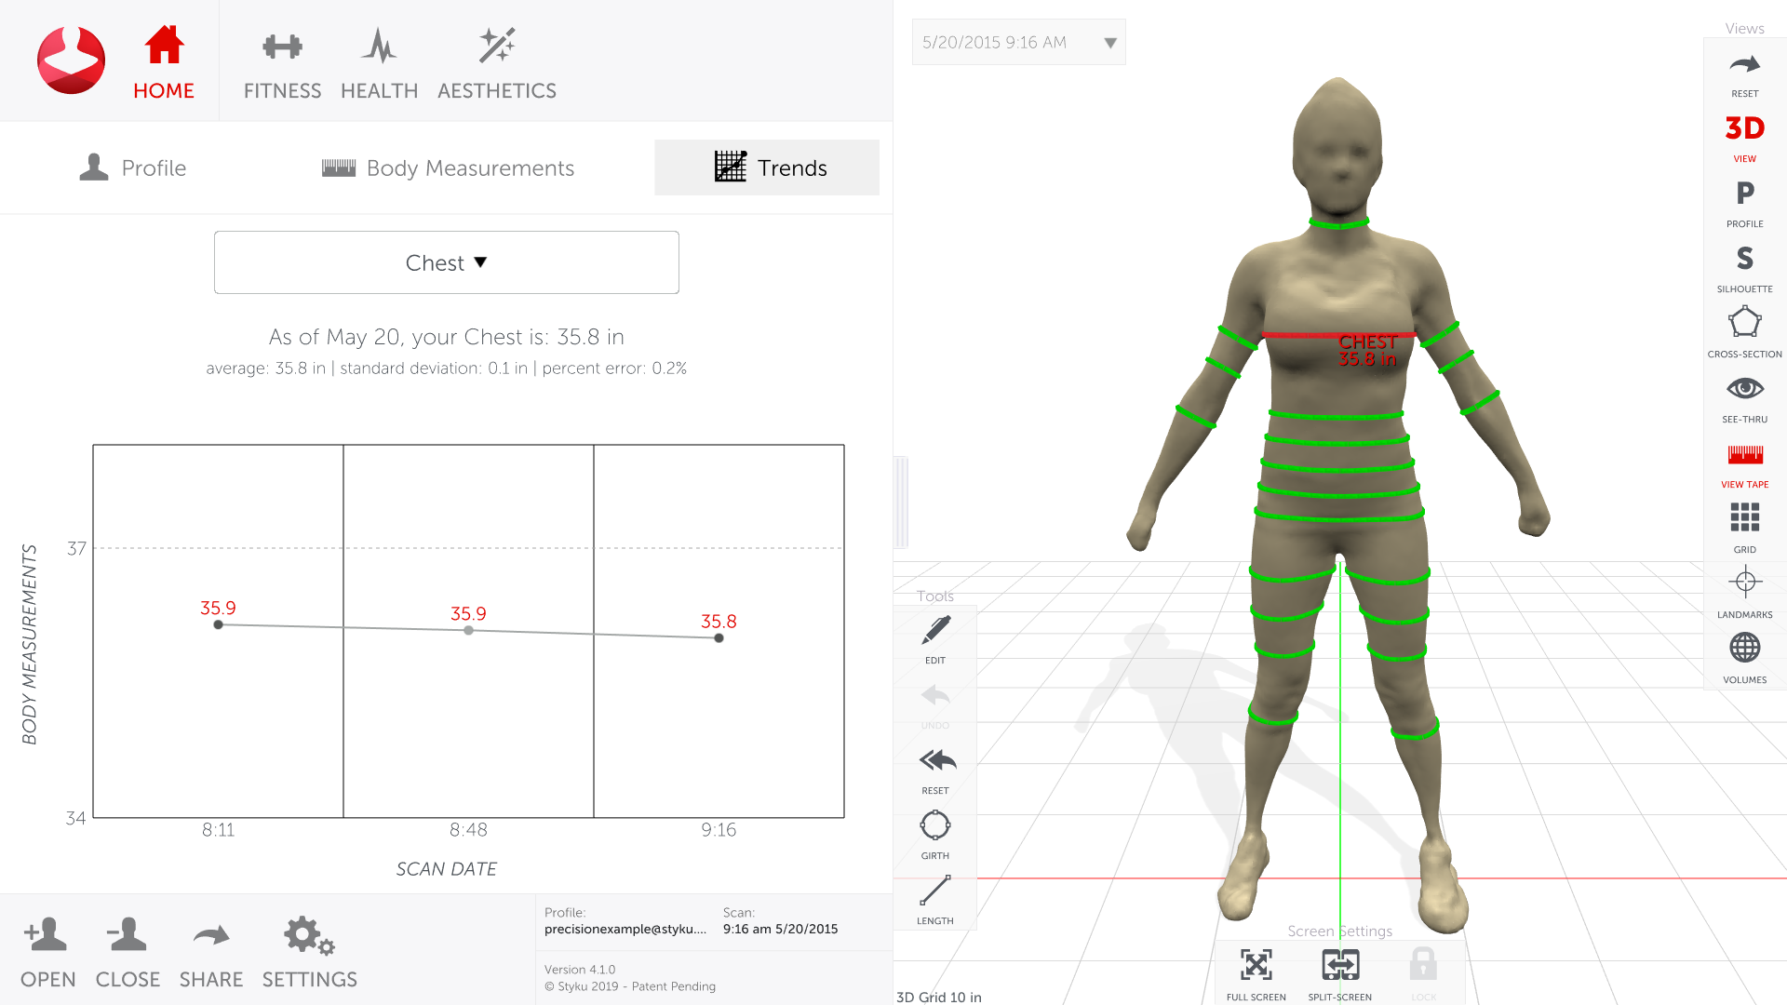Open the scan date dropdown
Screen dimensions: 1787x1005
pyautogui.click(x=1018, y=43)
